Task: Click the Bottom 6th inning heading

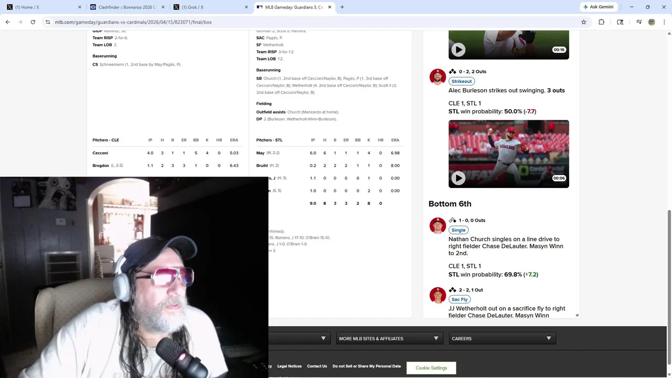Action: tap(450, 204)
